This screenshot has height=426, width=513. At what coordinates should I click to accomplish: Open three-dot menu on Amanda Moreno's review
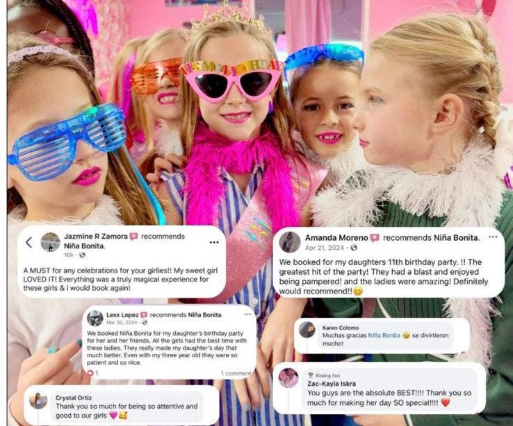[493, 237]
